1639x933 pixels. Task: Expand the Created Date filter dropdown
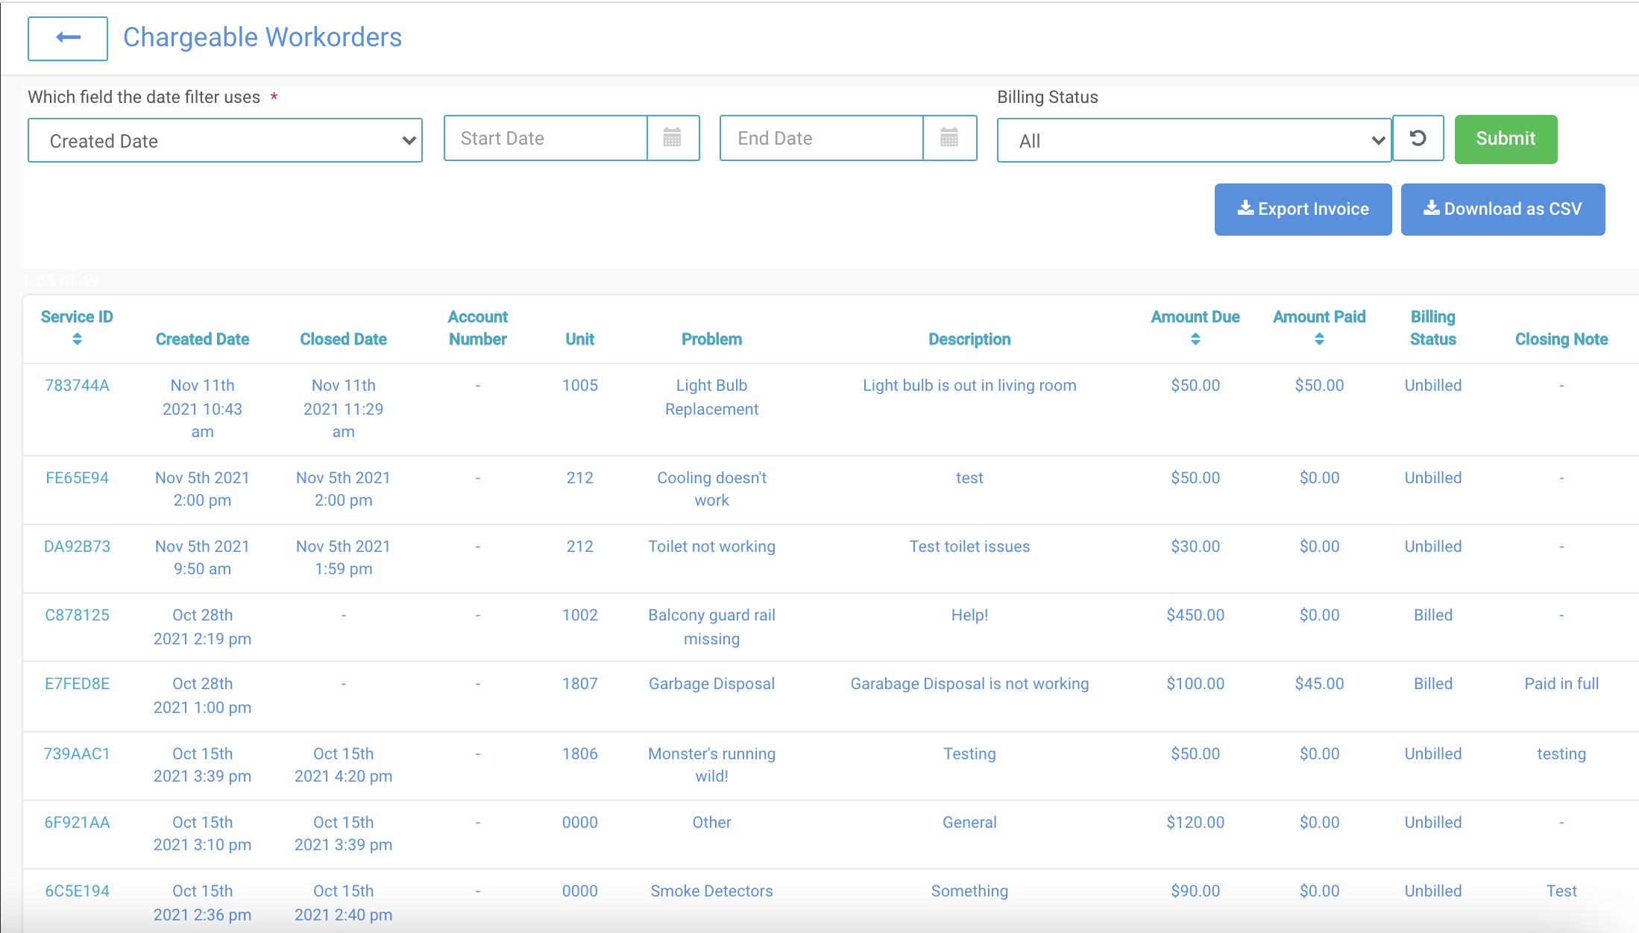coord(224,140)
